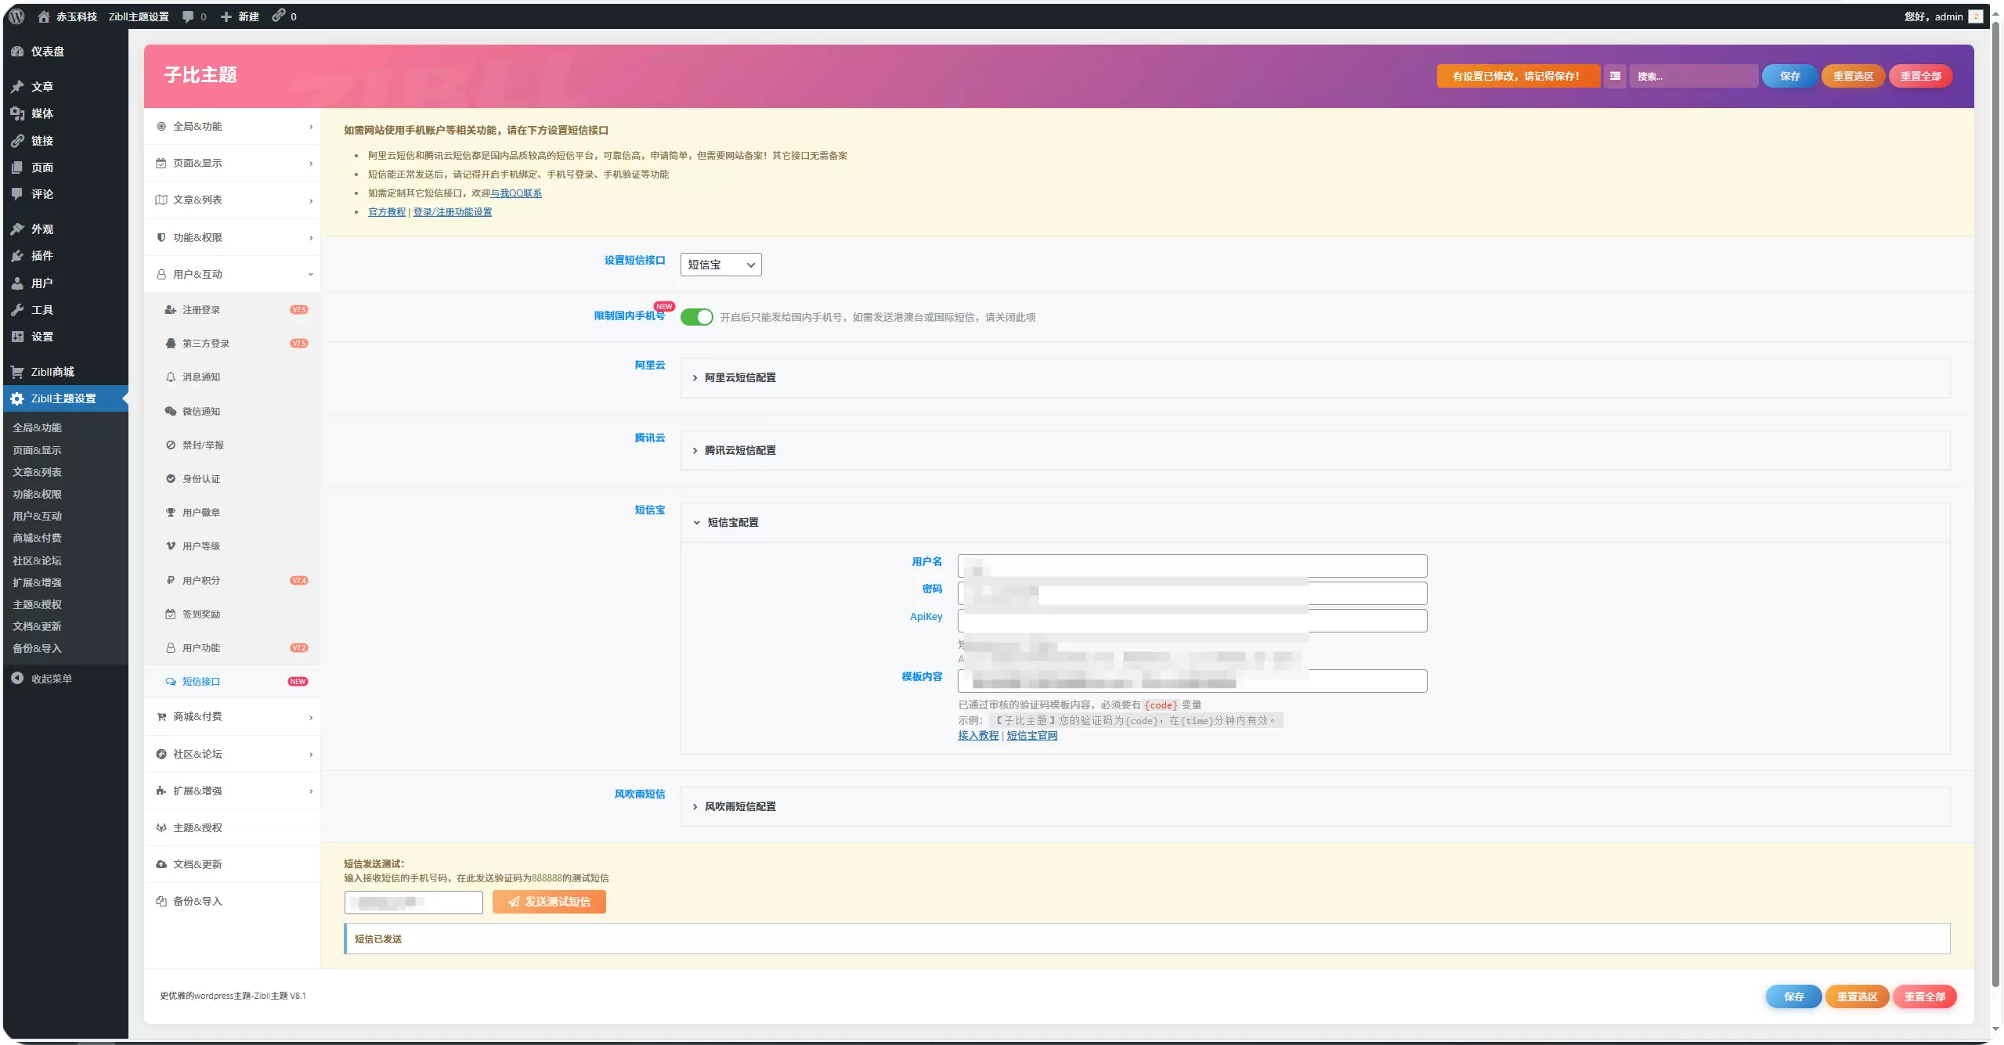Viewport: 2004px width, 1045px height.
Task: Open the 媒体 media icon in sidebar
Action: [17, 114]
